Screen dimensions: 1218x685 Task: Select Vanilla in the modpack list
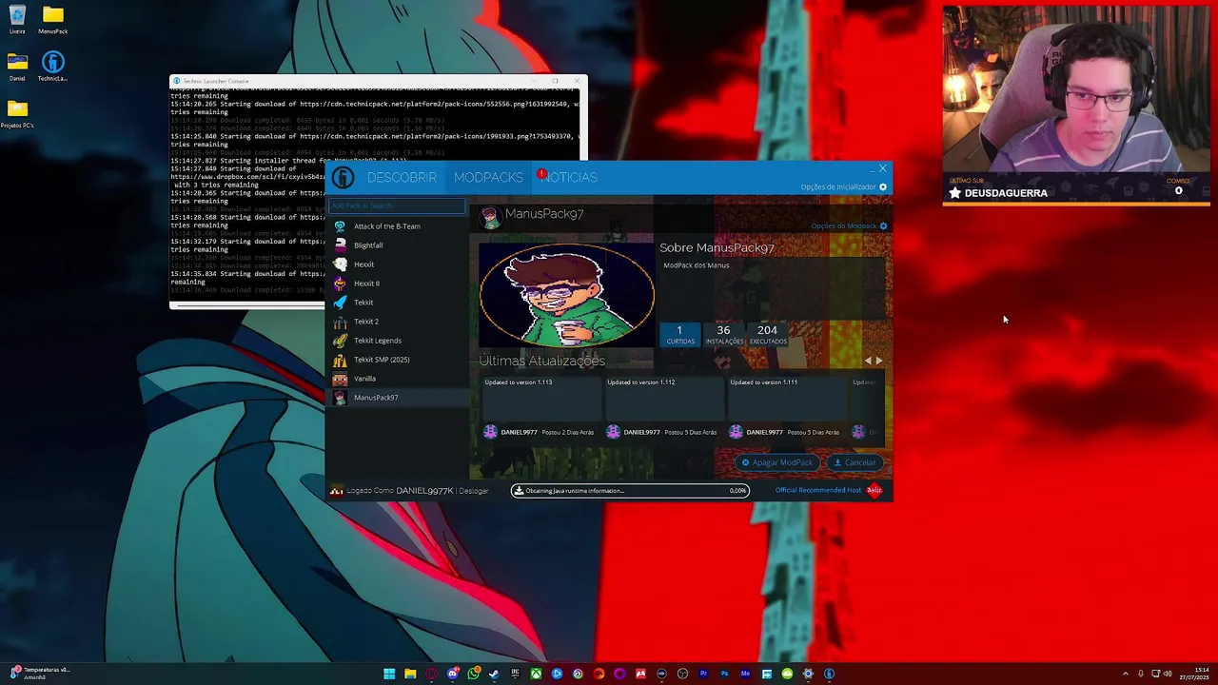[x=397, y=379]
